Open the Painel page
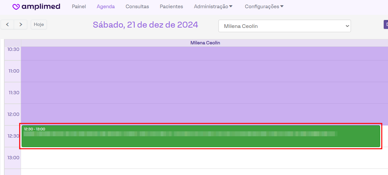Screen dimensions: 388x175 click(x=79, y=7)
